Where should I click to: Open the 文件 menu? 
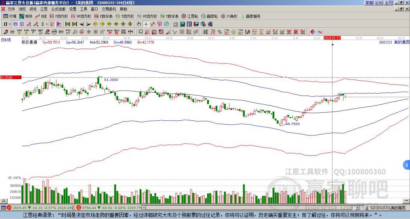tap(11, 9)
